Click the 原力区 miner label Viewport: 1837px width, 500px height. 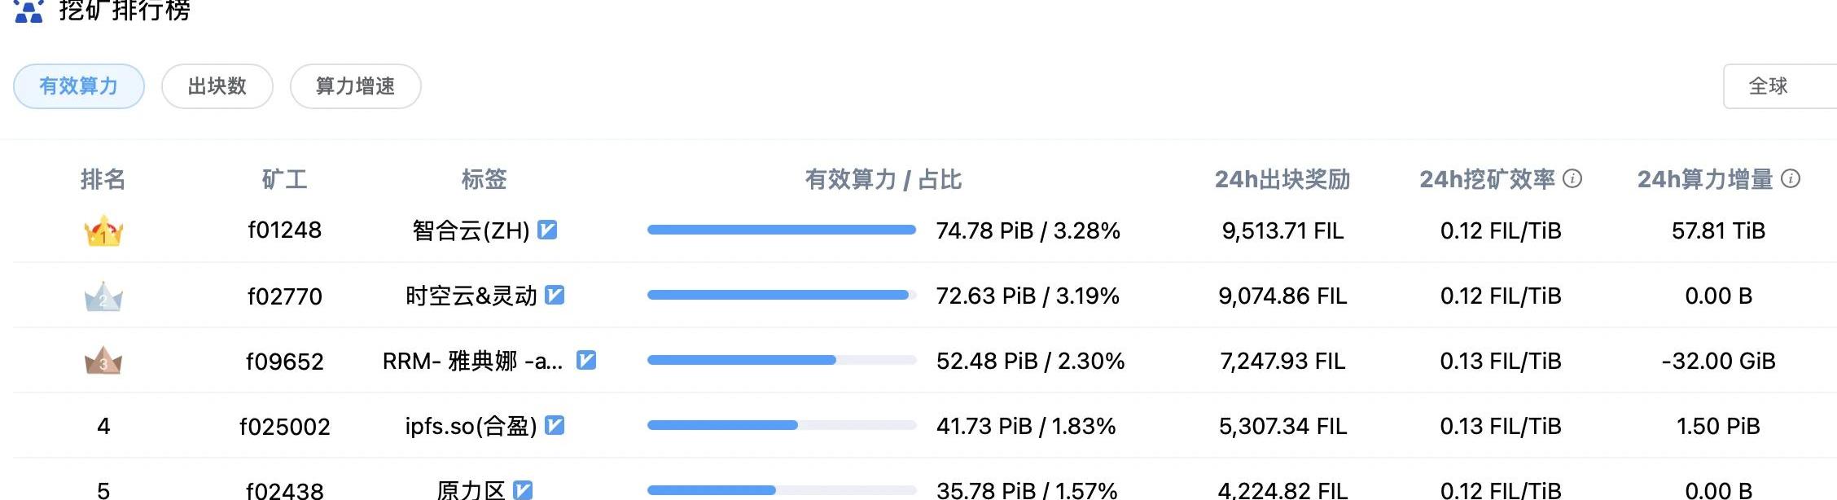[x=471, y=490]
